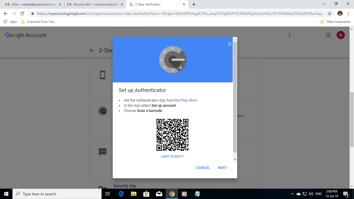The image size is (354, 199).
Task: Open the Google Account more options menu
Action: click(289, 35)
